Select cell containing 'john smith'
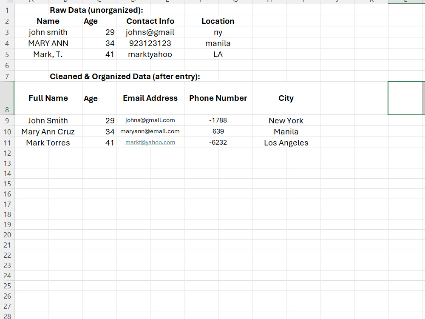 point(48,32)
